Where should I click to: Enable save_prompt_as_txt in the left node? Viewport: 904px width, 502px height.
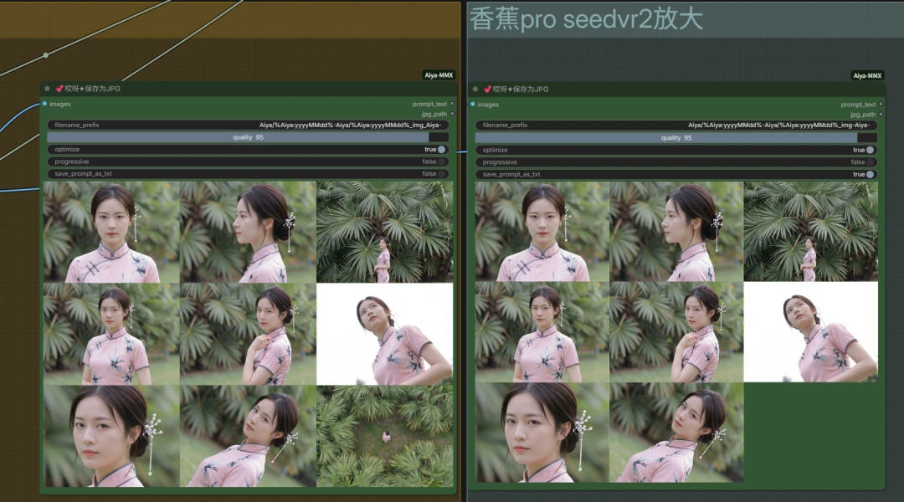pyautogui.click(x=441, y=173)
